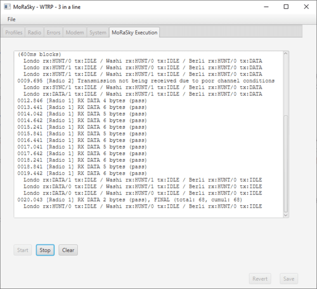Click the poor channel conditions log line
The height and width of the screenshot is (289, 317).
tap(146, 81)
